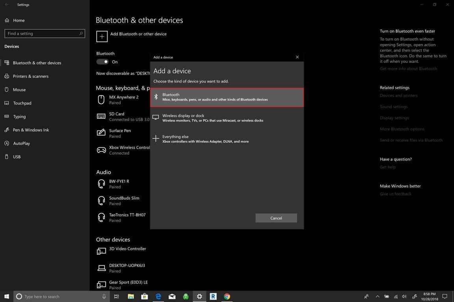454x302 pixels.
Task: Open the Windows Start menu
Action: tap(7, 296)
